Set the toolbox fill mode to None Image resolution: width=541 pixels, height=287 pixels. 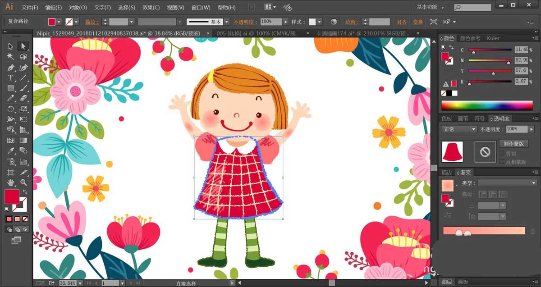pyautogui.click(x=25, y=219)
